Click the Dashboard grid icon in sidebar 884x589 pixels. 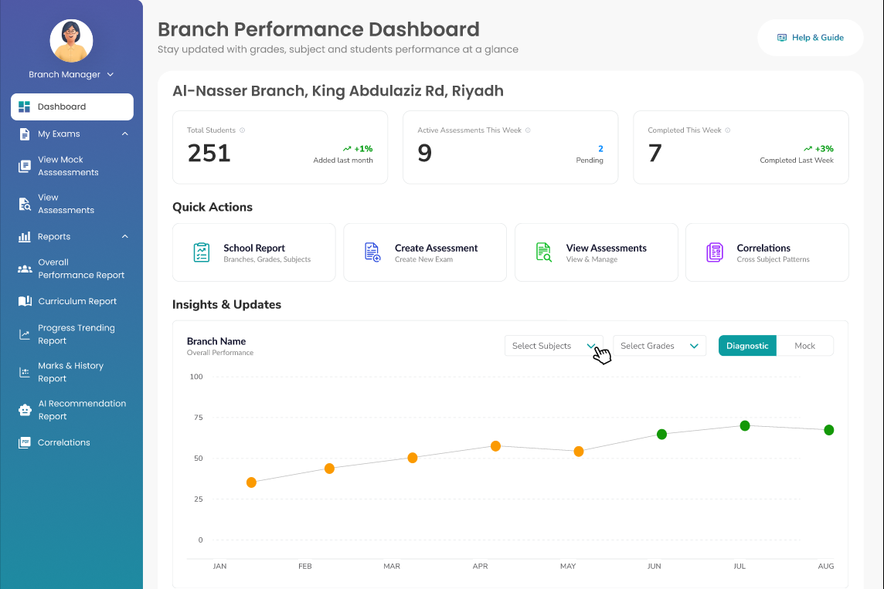click(x=24, y=107)
